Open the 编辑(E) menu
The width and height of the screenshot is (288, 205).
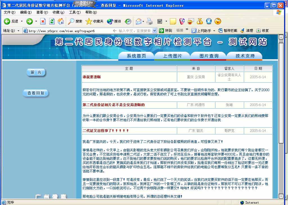[x=26, y=12]
